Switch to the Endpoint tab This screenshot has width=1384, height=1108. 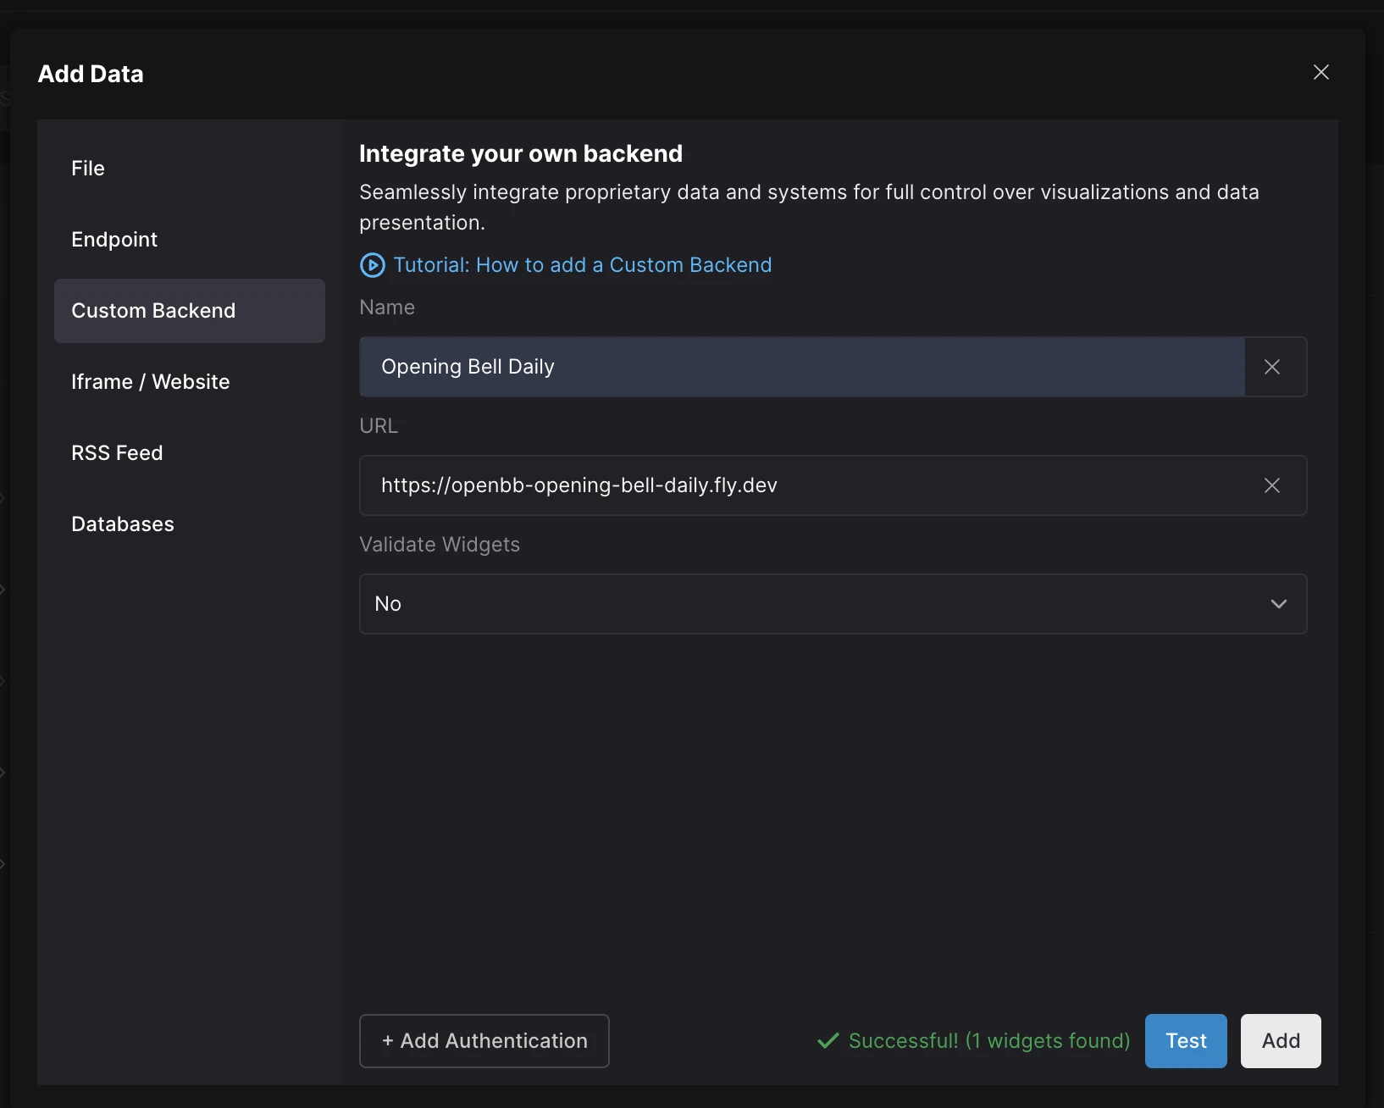(x=114, y=240)
